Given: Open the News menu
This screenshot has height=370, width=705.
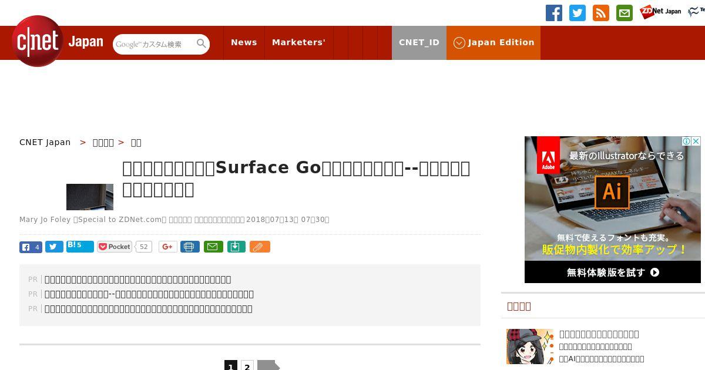Looking at the screenshot, I should [x=244, y=42].
